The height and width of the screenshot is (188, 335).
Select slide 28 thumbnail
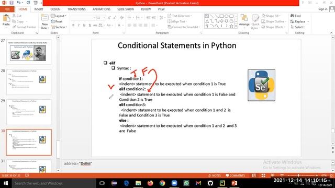tap(29, 82)
